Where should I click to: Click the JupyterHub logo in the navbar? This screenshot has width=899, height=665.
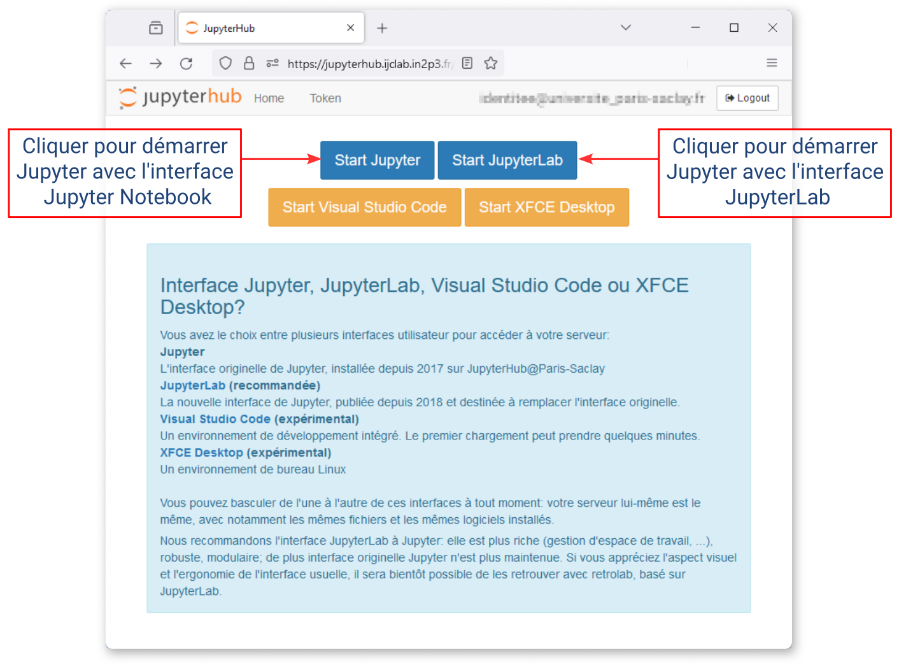pos(180,97)
